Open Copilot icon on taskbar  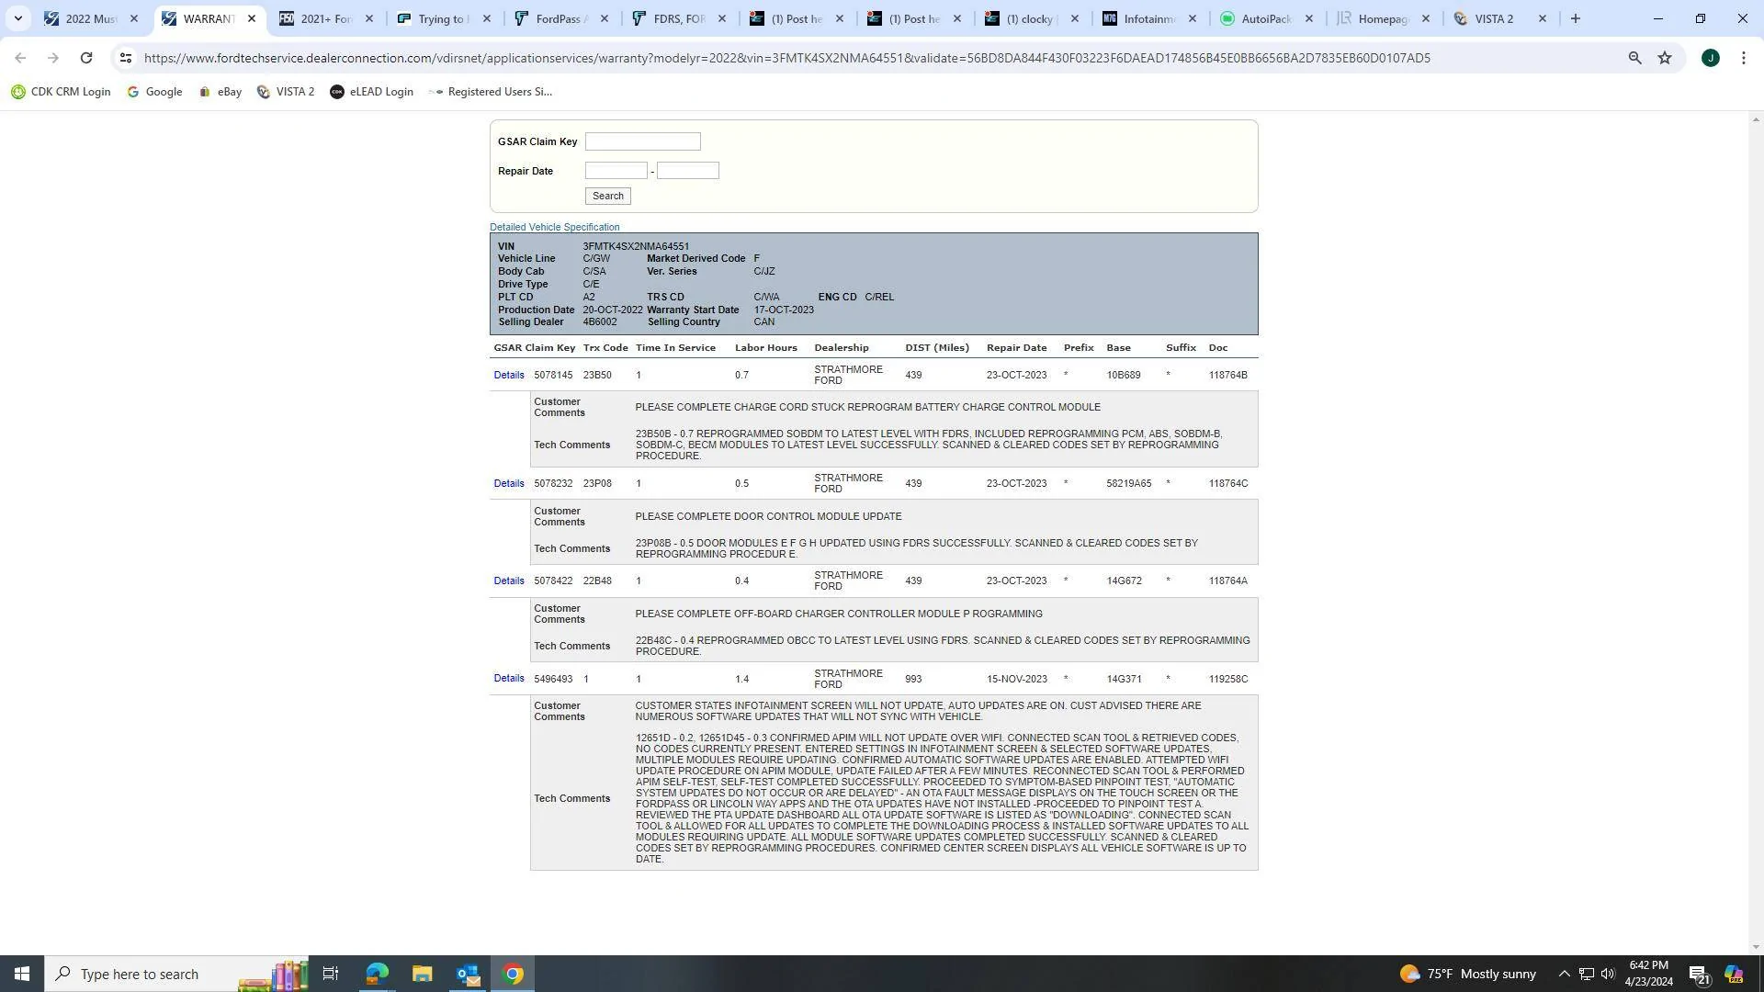pos(1734,974)
